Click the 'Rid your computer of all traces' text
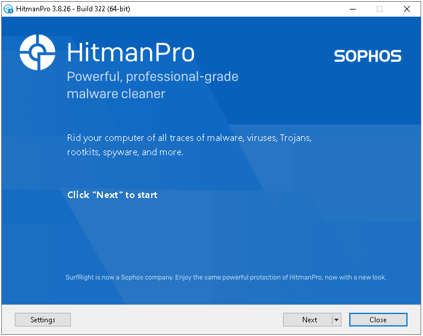 [189, 145]
